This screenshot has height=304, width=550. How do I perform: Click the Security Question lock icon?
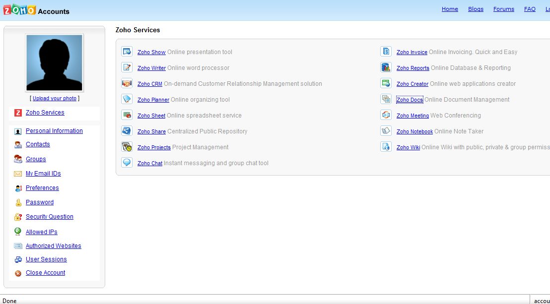click(18, 217)
